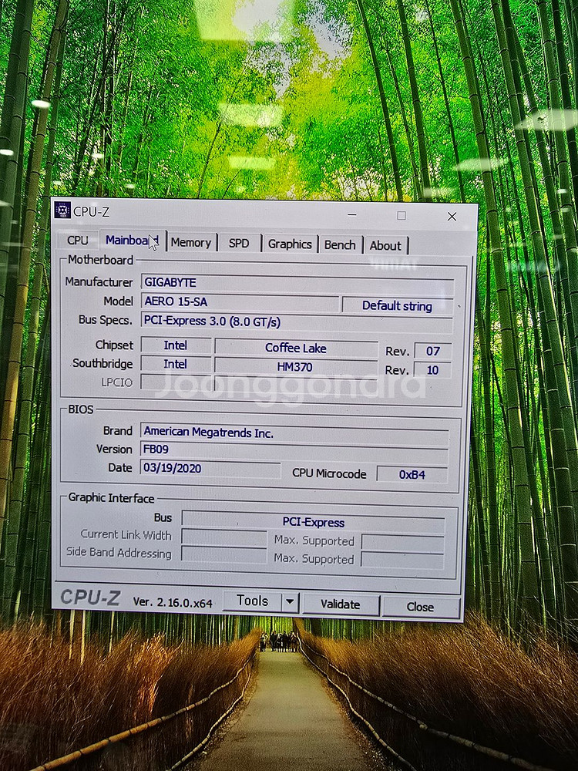Click the 0xB4 CPU Microcode value
The height and width of the screenshot is (771, 578).
(x=412, y=474)
